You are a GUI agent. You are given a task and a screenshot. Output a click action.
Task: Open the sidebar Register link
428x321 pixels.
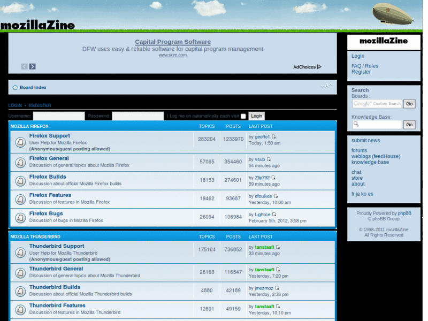click(x=361, y=72)
